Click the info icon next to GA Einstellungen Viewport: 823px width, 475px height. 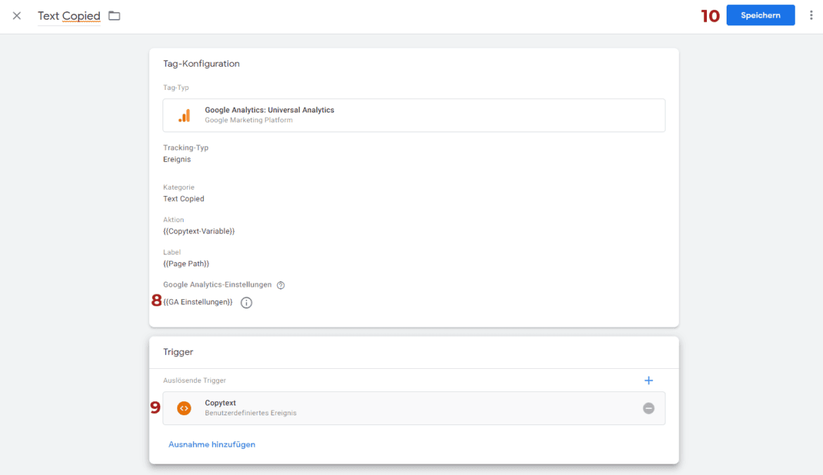pos(246,303)
